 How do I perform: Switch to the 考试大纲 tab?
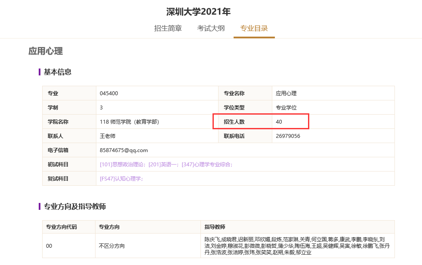pos(211,28)
